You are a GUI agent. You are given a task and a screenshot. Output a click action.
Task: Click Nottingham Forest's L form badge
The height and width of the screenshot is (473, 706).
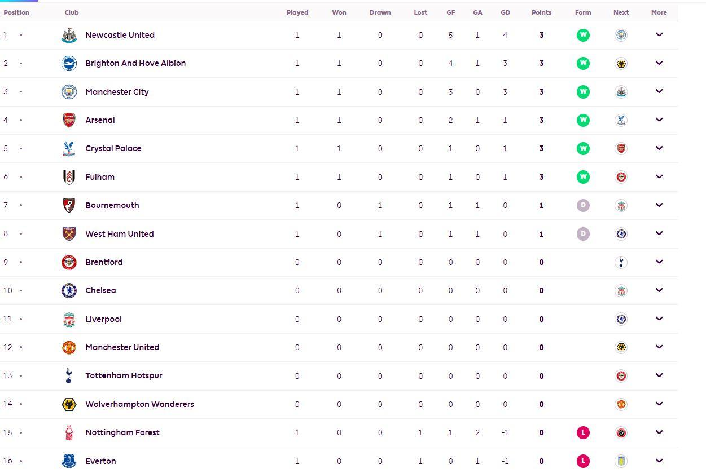pos(583,432)
